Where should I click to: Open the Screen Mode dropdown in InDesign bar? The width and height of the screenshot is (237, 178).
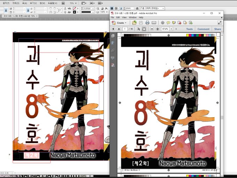(92, 3)
